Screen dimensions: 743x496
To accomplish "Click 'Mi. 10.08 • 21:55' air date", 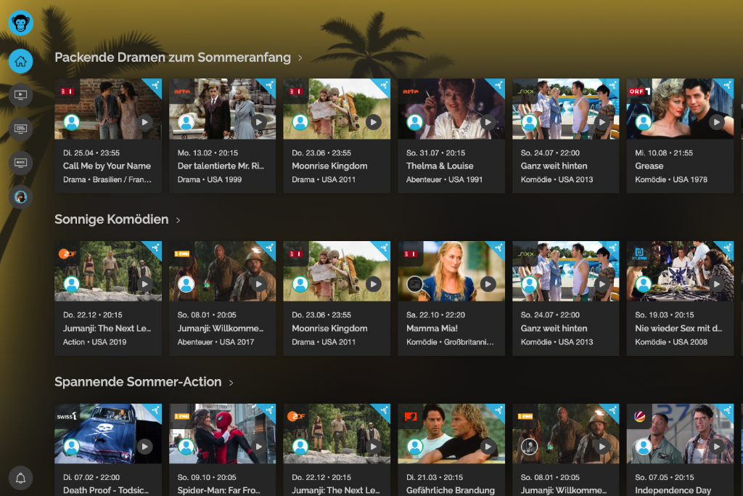I will point(664,153).
